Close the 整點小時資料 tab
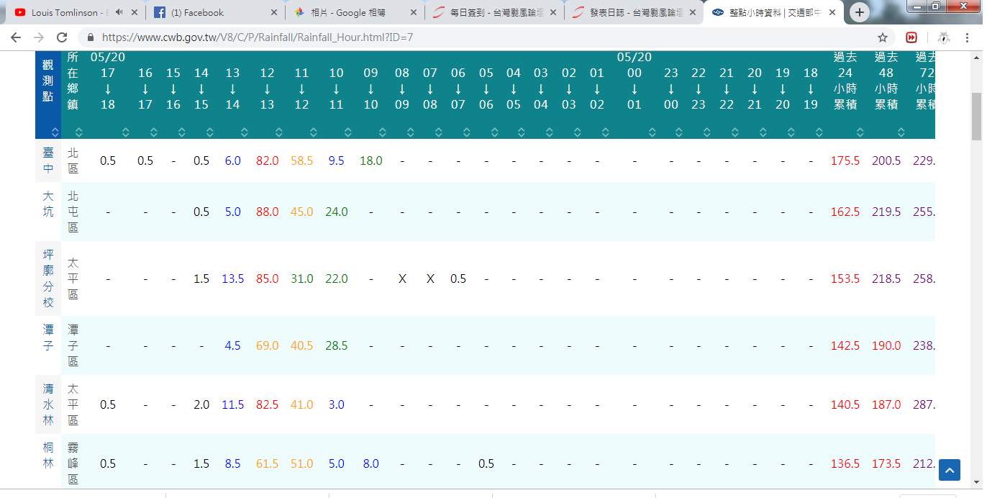 [x=833, y=12]
